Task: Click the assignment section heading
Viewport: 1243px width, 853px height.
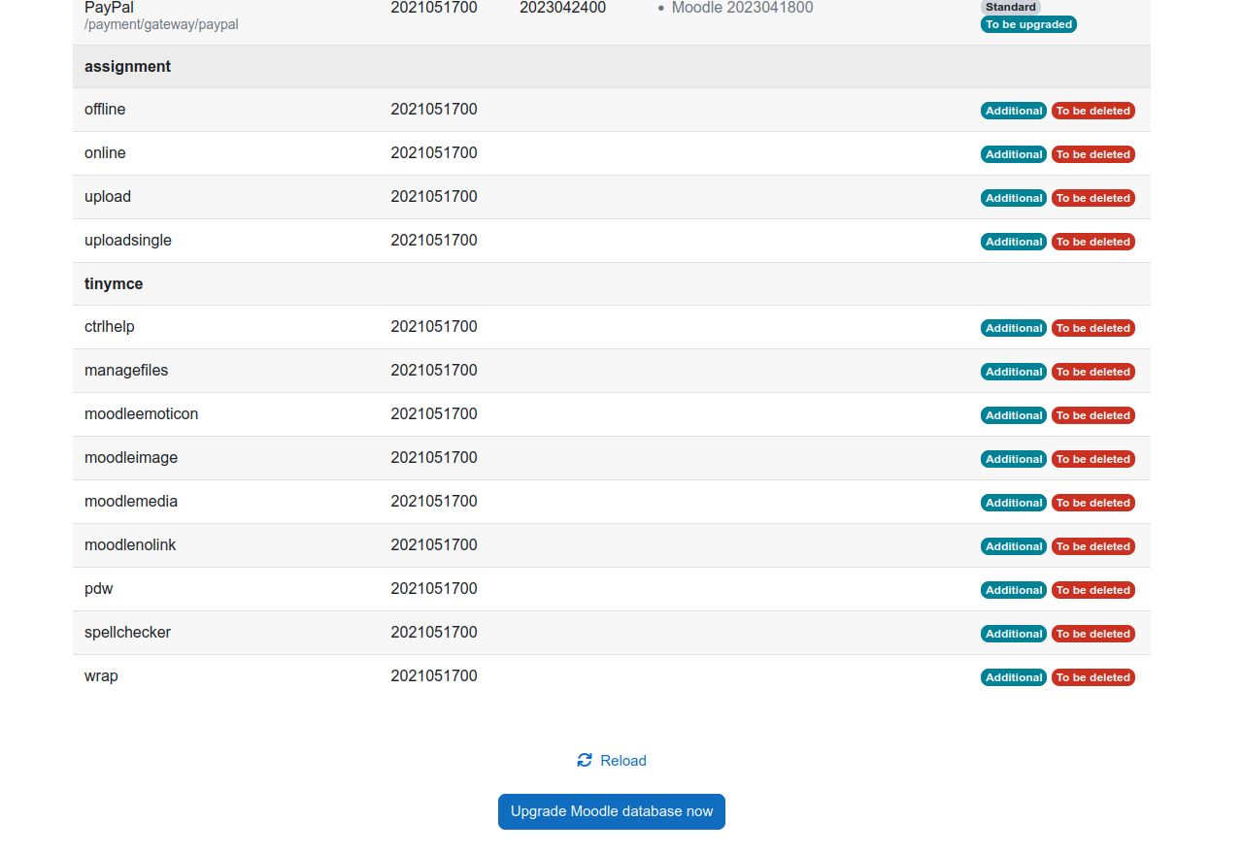Action: pos(127,67)
